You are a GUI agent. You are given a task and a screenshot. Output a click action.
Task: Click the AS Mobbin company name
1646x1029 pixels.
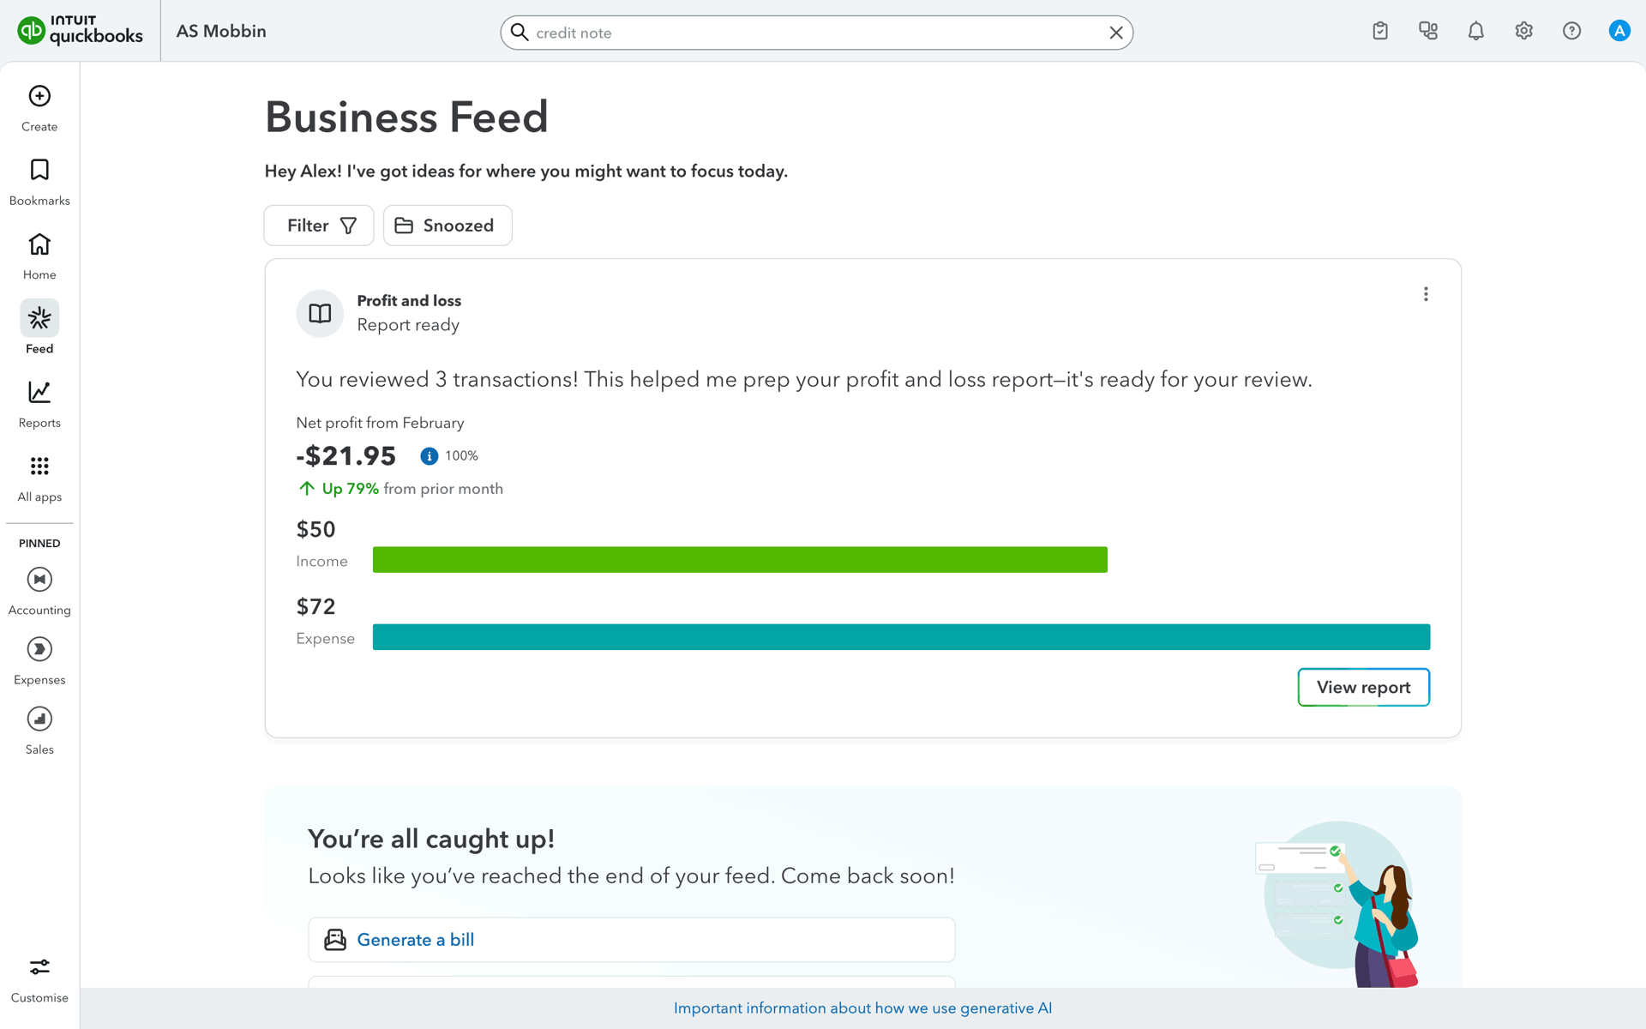[221, 31]
